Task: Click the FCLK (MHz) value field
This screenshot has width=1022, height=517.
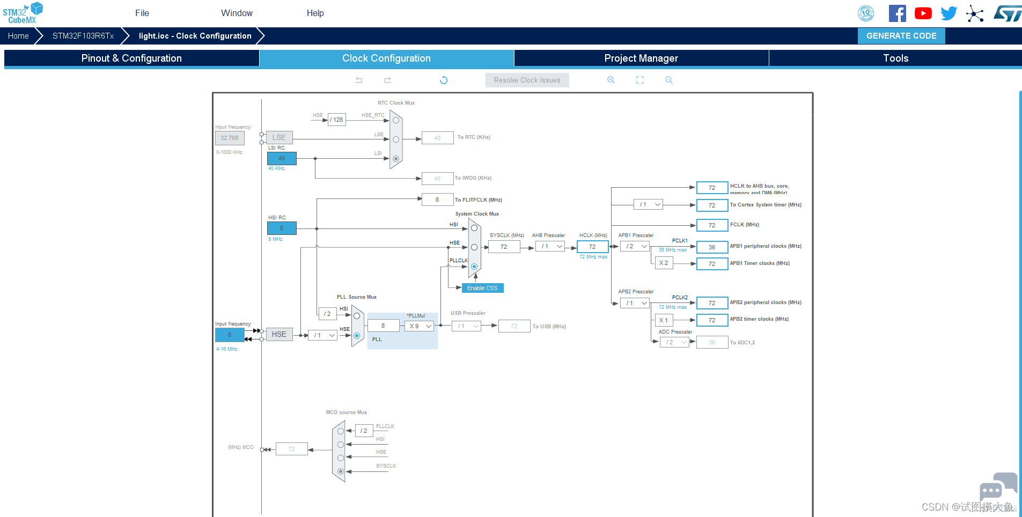Action: click(x=712, y=225)
